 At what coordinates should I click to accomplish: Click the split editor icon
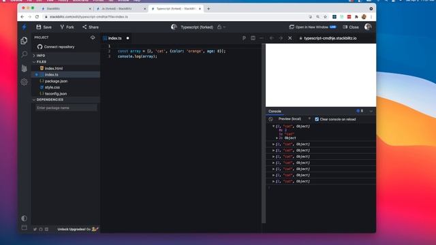pyautogui.click(x=253, y=38)
